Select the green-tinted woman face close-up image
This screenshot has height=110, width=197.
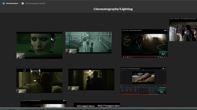[39, 45]
